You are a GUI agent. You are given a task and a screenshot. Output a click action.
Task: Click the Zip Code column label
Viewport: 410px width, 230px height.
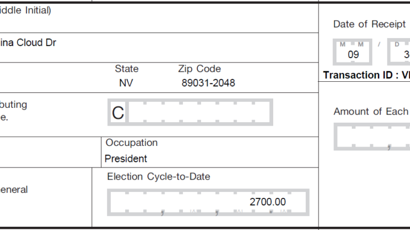[199, 69]
